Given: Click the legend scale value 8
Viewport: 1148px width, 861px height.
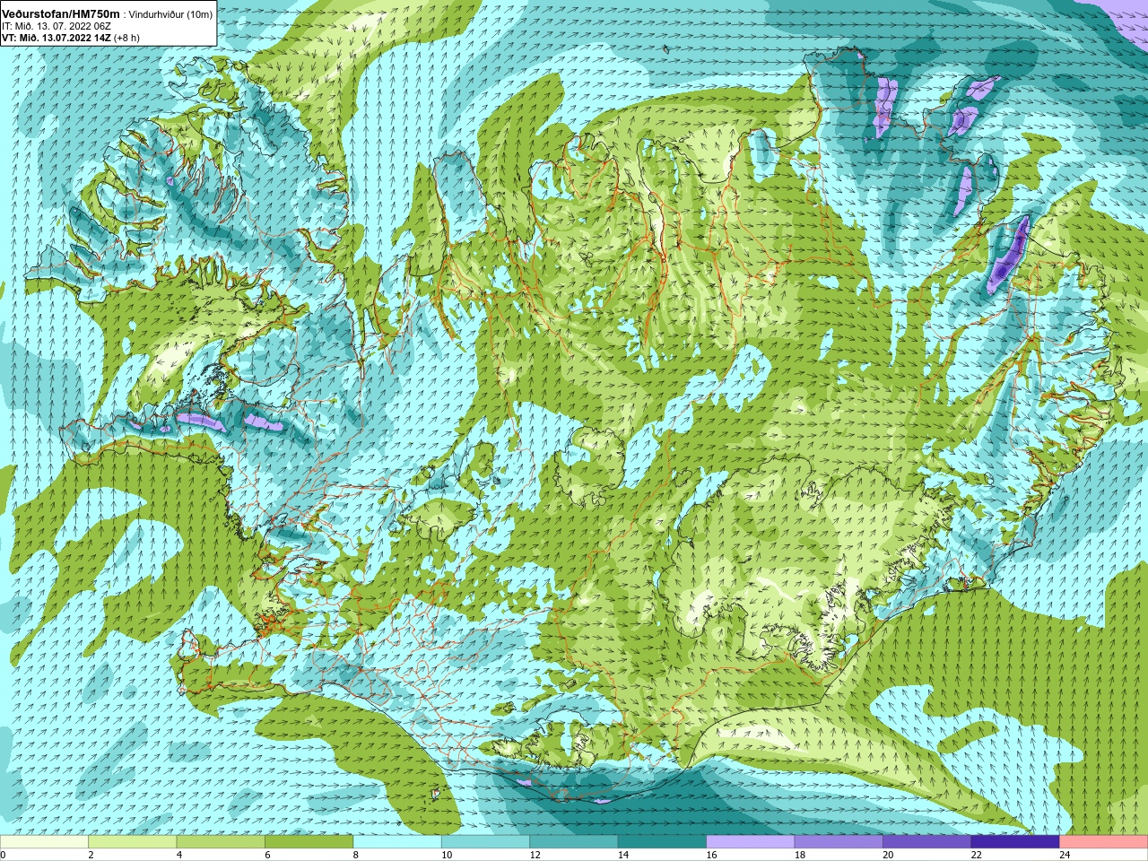Looking at the screenshot, I should (x=356, y=855).
